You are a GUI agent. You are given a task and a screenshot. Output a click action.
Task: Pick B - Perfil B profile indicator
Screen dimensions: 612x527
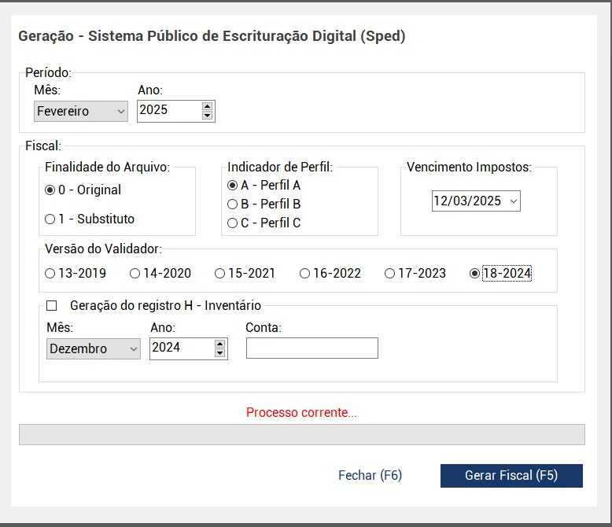(232, 204)
